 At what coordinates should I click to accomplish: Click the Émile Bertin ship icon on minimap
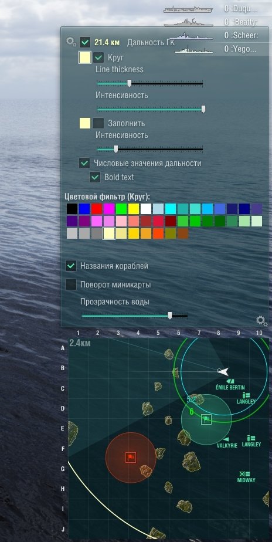tap(230, 381)
